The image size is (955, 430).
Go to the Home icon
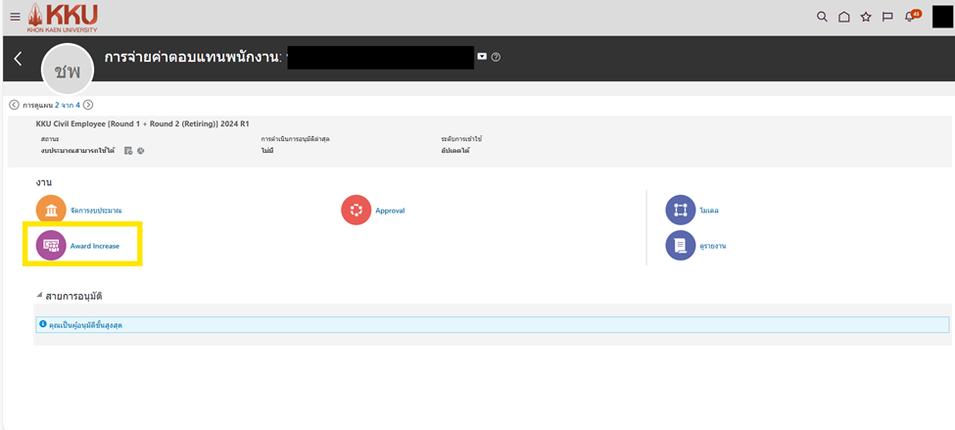(x=843, y=17)
